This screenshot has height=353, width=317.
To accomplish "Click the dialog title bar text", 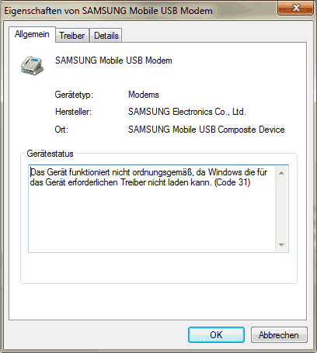I will pos(108,11).
